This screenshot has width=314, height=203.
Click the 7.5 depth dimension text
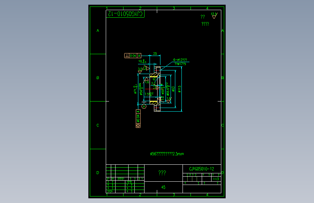point(149,94)
